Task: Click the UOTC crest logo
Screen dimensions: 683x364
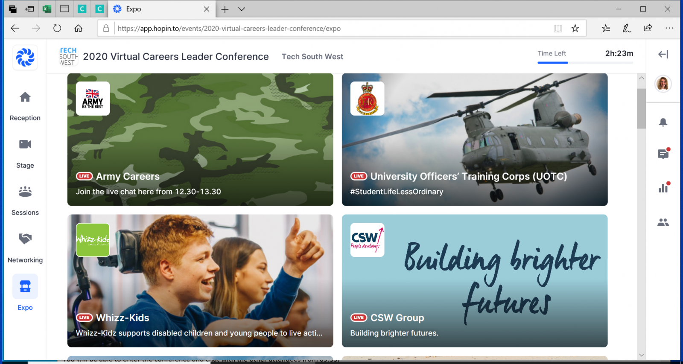Action: point(367,99)
